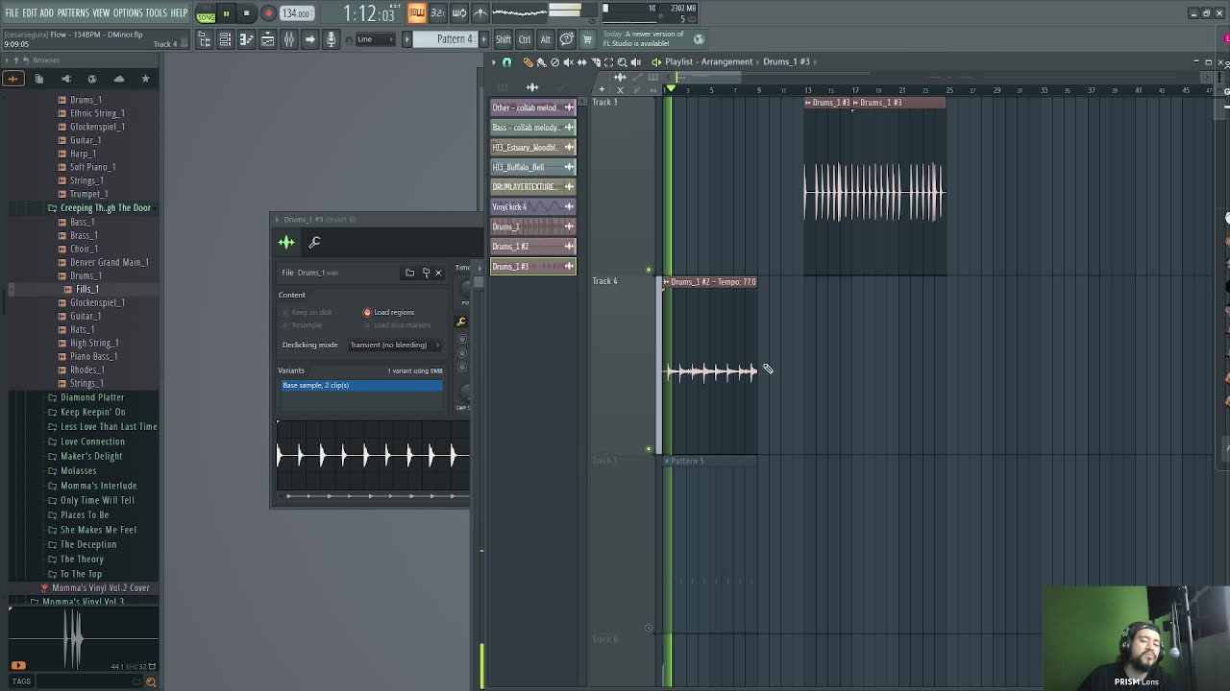
Task: Open the Declicking mode dropdown
Action: [x=394, y=345]
